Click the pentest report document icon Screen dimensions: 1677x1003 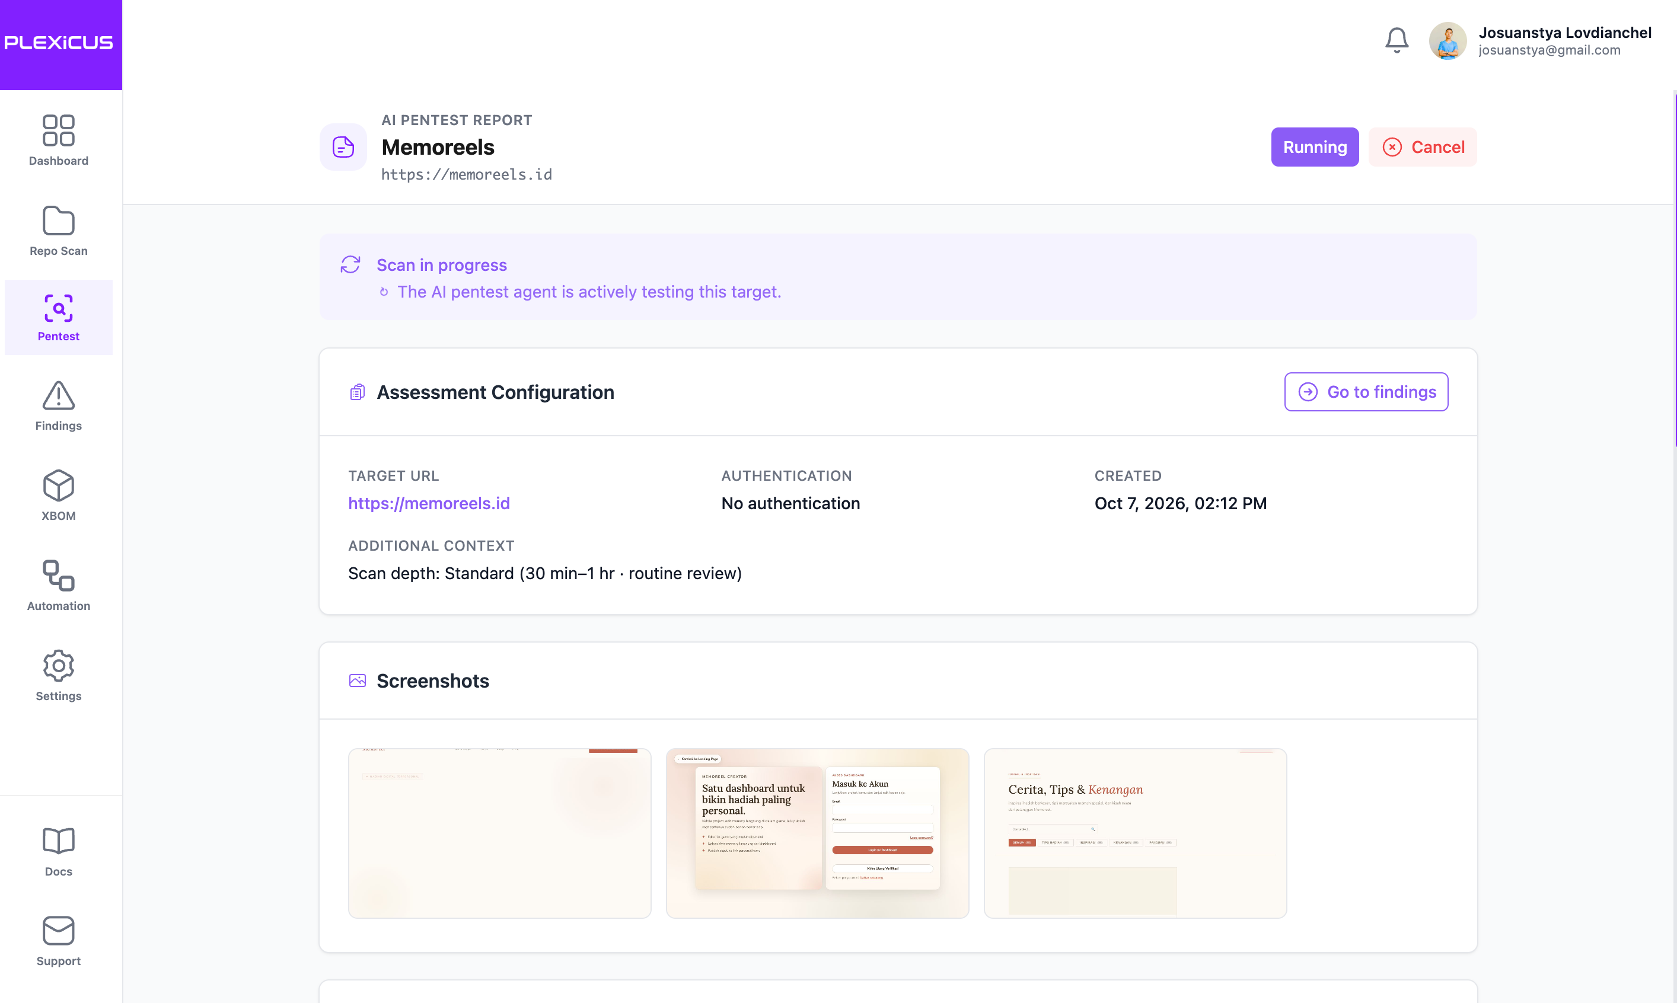[x=343, y=146]
